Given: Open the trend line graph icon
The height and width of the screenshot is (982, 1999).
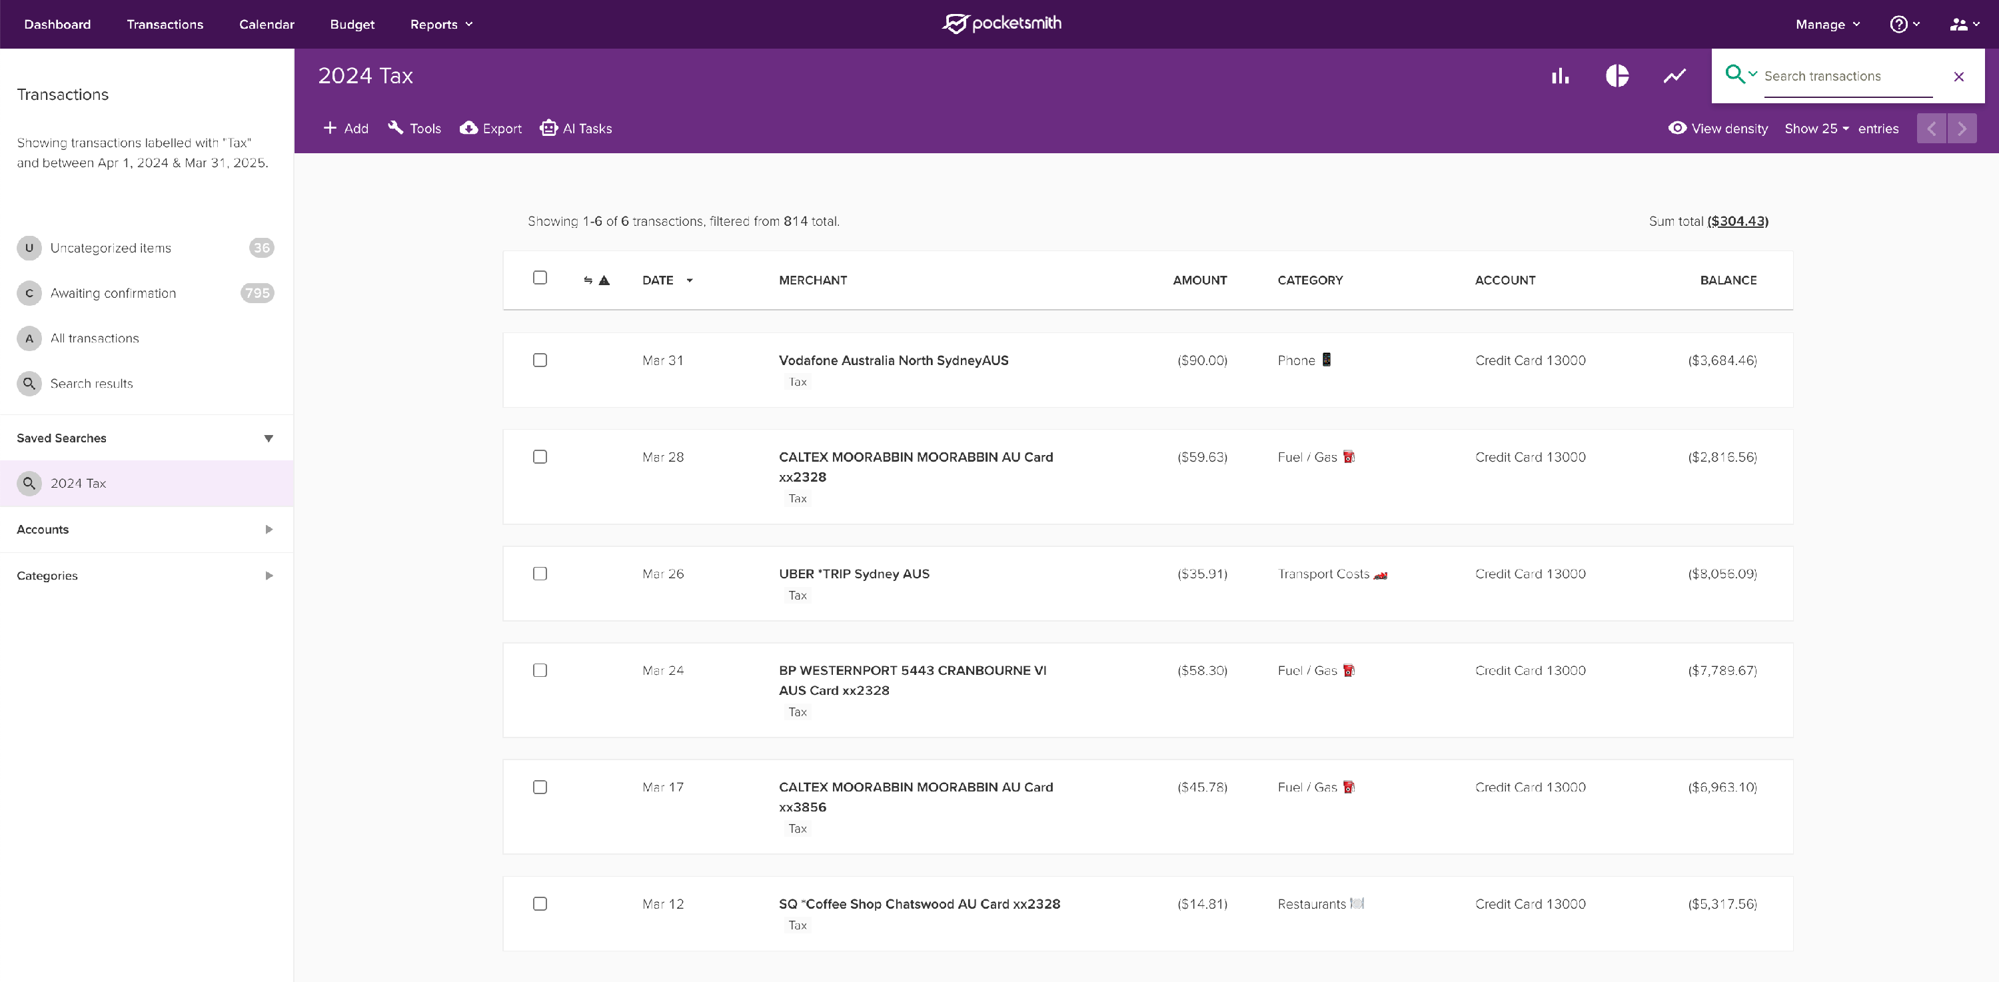Looking at the screenshot, I should [x=1674, y=76].
